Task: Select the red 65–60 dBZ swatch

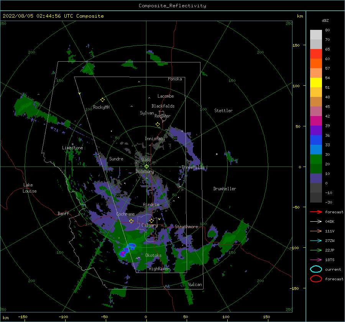Action: click(x=316, y=54)
